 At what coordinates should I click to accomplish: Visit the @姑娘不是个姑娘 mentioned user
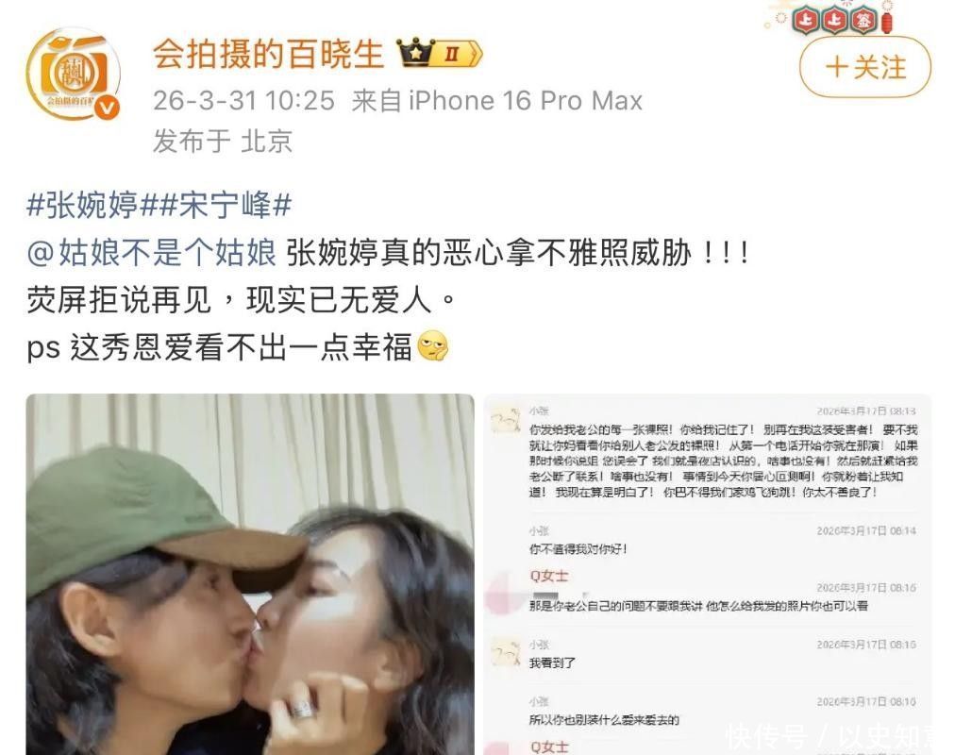(x=152, y=253)
